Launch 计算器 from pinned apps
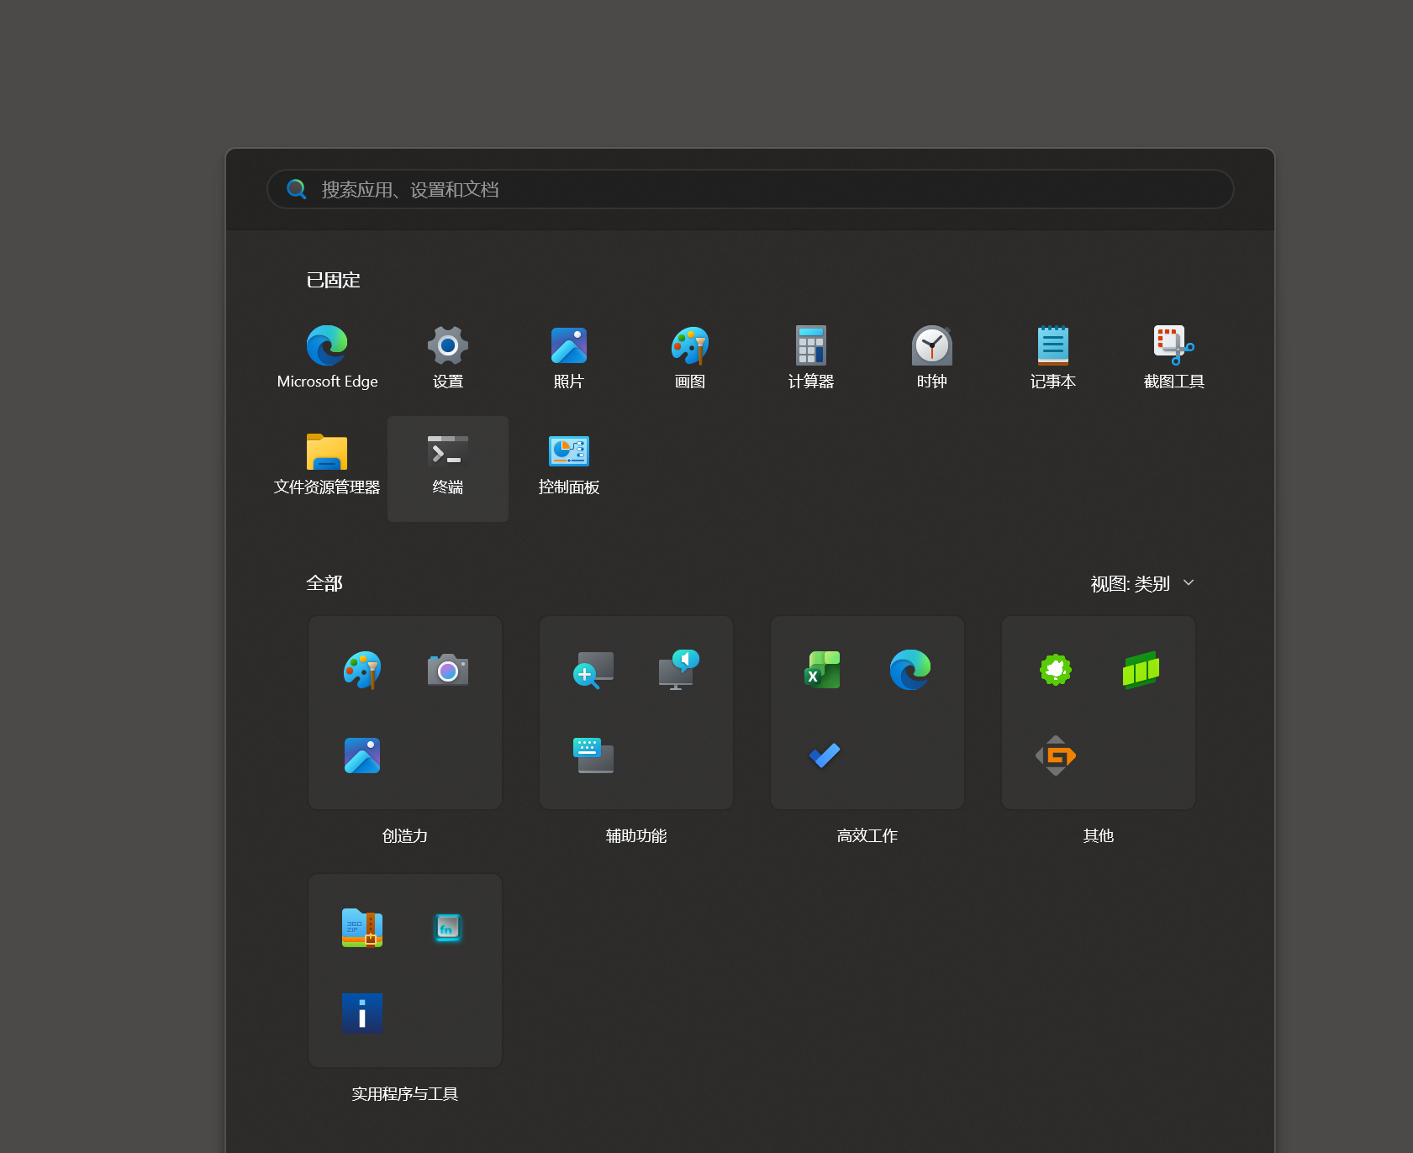The width and height of the screenshot is (1413, 1153). (x=811, y=357)
